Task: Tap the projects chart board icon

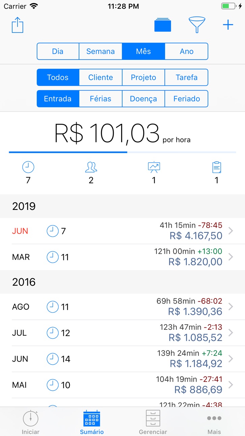Action: pos(154,167)
